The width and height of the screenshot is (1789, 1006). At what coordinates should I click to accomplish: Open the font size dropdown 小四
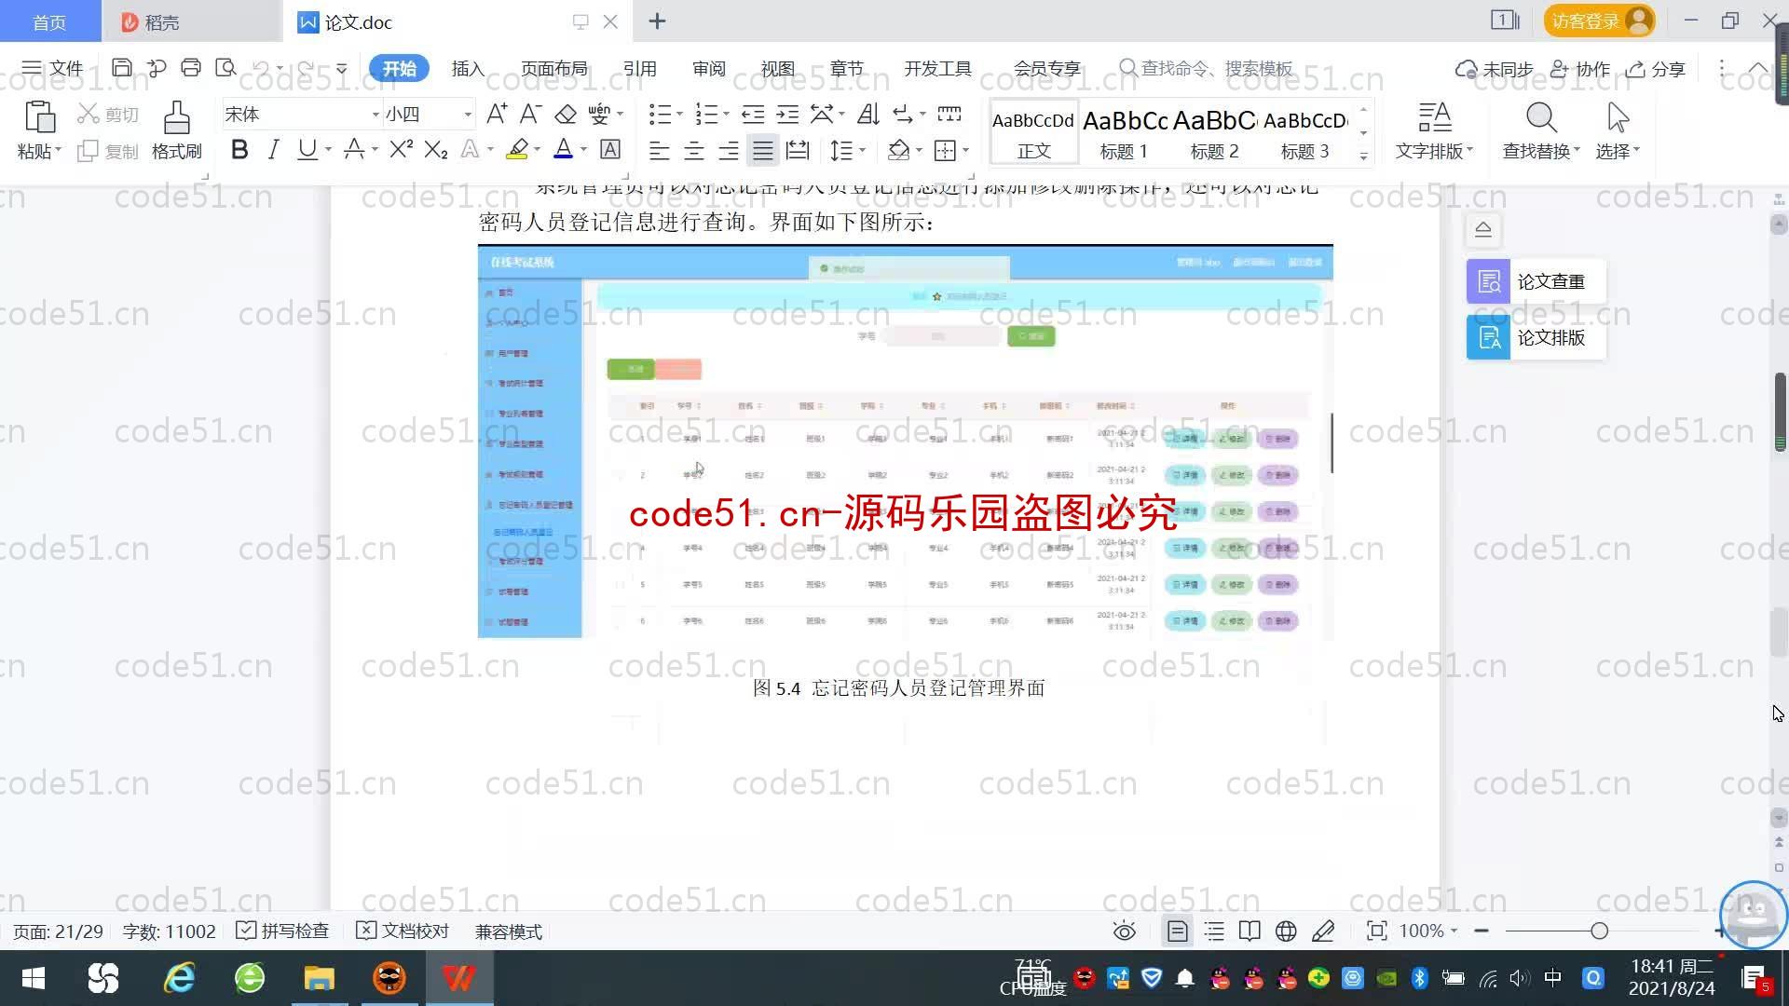click(468, 114)
